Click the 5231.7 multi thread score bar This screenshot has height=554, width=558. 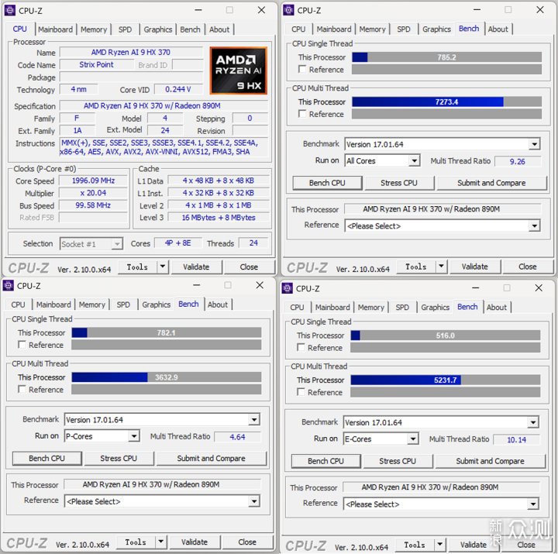point(445,380)
